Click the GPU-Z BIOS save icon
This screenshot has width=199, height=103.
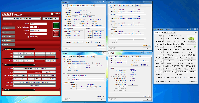pyautogui.click(x=195, y=47)
